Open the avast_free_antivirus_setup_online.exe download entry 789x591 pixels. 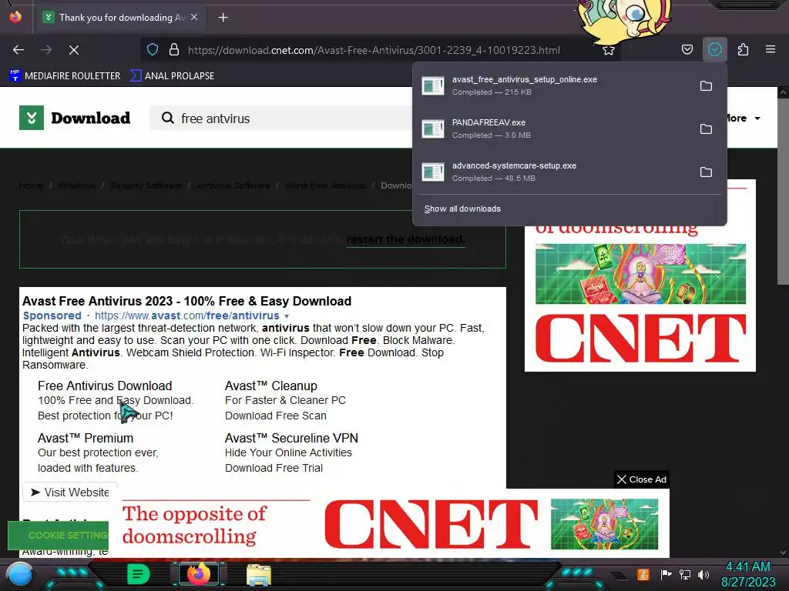[553, 85]
